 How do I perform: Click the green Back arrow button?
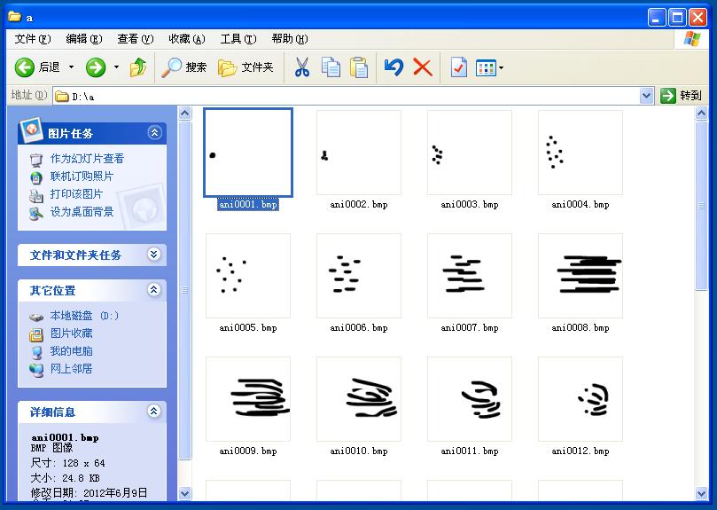point(24,67)
